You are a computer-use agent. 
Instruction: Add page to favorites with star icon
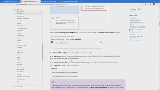click(141, 4)
